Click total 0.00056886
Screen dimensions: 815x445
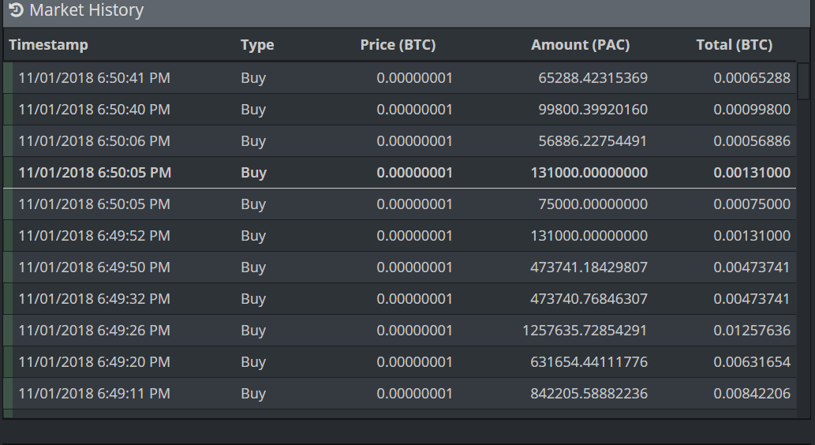[752, 141]
